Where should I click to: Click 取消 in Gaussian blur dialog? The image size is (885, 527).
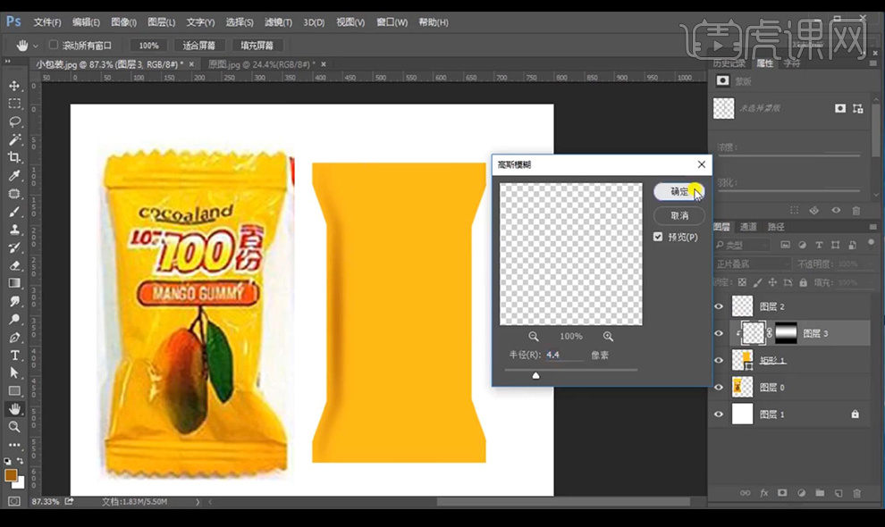(x=679, y=215)
